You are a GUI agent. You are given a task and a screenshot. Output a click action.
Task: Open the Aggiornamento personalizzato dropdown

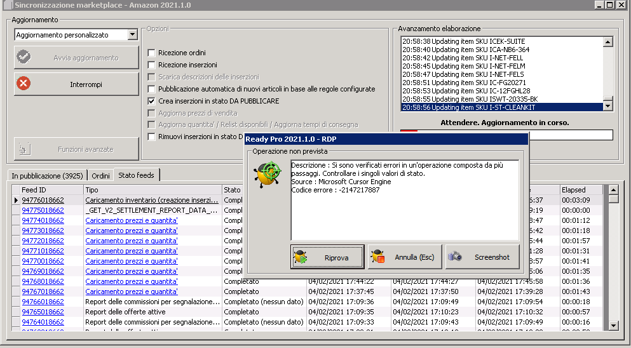[132, 35]
